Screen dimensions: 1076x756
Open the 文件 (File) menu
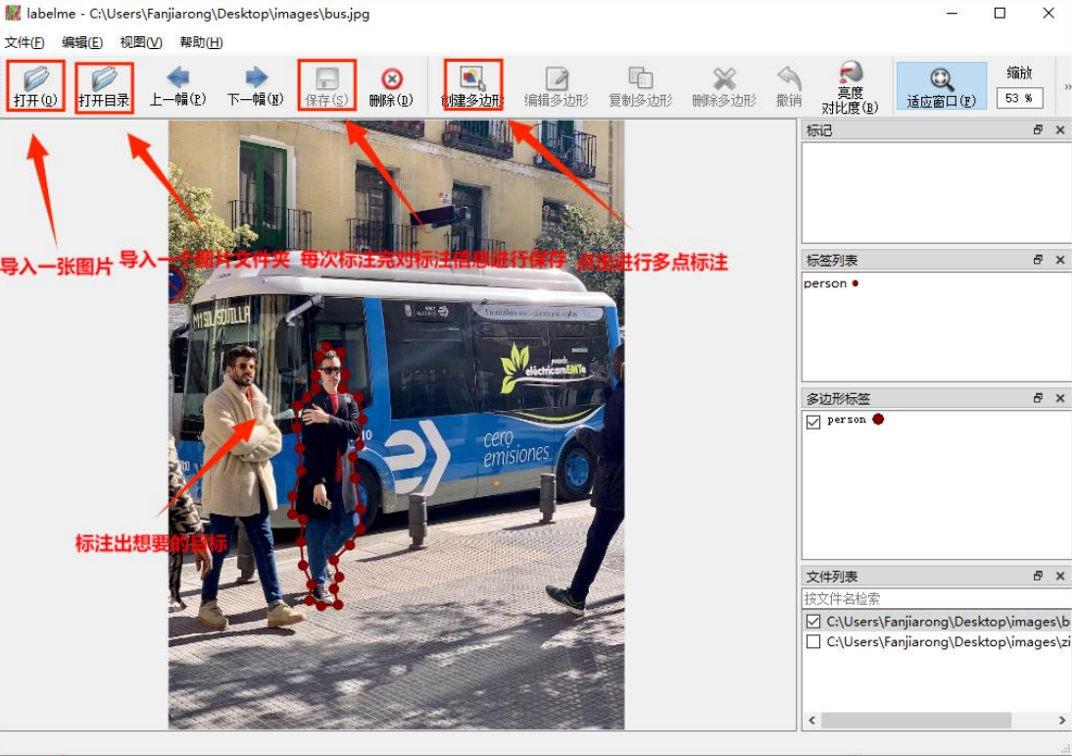click(24, 42)
